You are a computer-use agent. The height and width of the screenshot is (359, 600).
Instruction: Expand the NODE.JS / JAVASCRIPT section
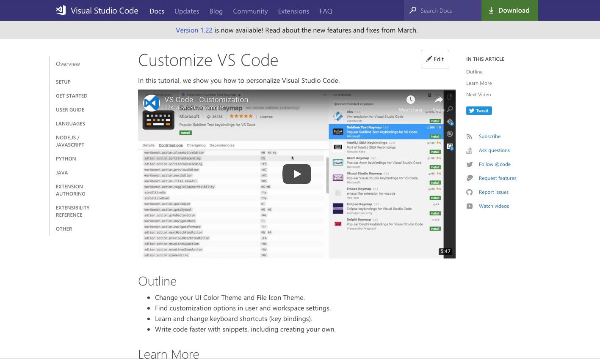70,141
